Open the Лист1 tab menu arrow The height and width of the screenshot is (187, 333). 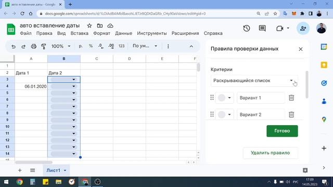[x=65, y=170]
